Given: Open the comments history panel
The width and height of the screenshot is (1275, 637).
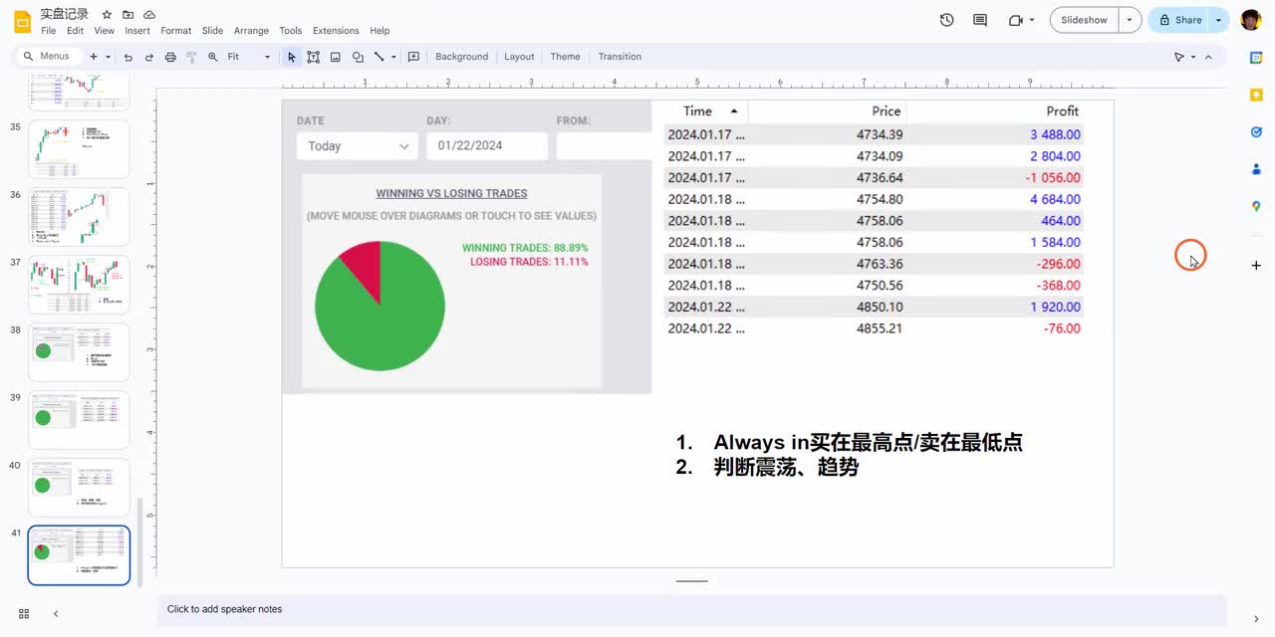Looking at the screenshot, I should coord(980,20).
